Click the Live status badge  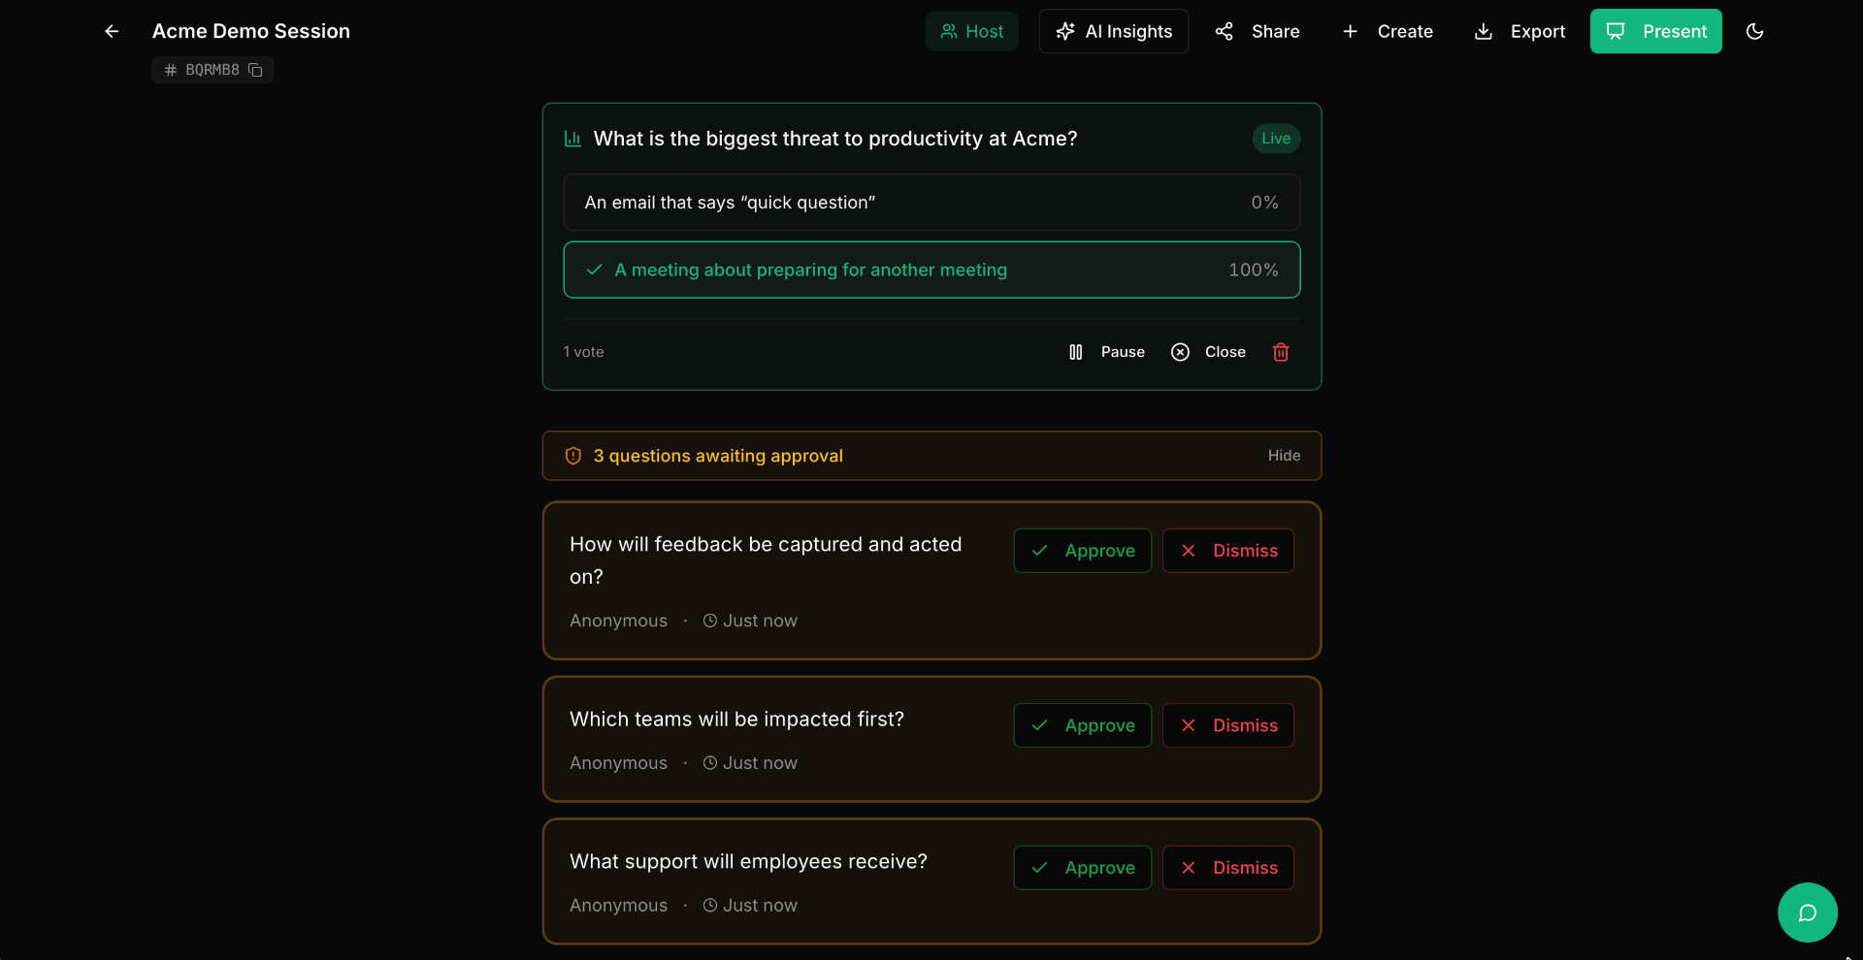1276,139
